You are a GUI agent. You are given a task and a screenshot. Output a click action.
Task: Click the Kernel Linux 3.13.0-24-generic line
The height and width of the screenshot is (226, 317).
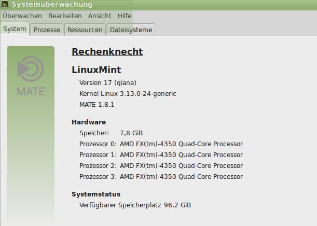[128, 94]
